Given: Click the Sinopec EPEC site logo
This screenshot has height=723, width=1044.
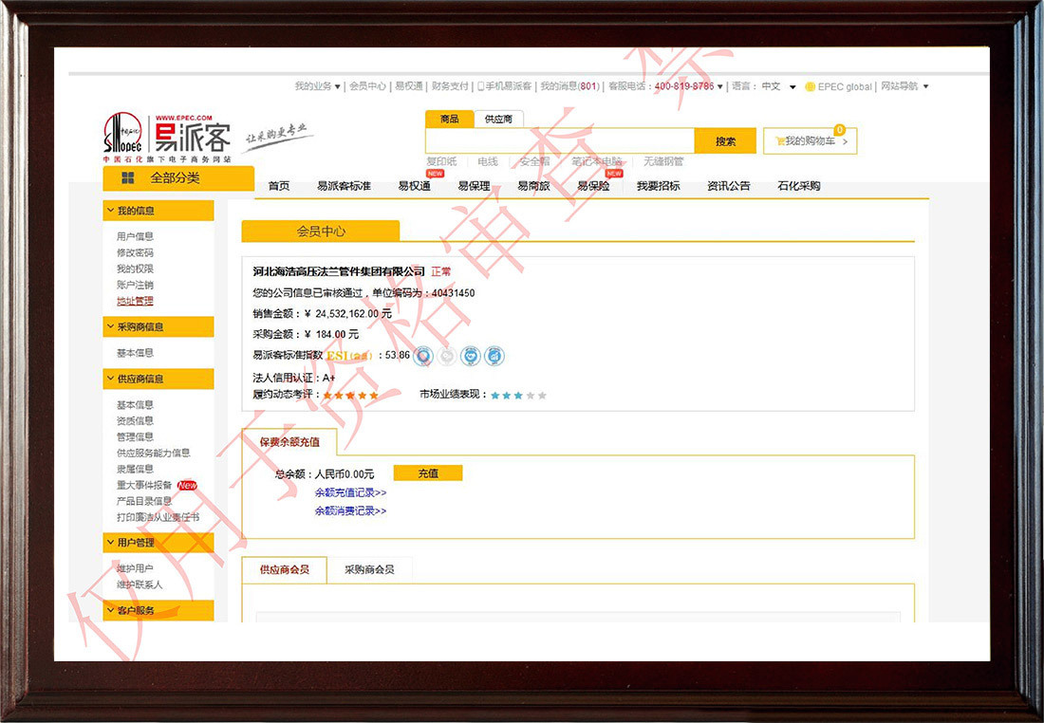Looking at the screenshot, I should tap(166, 137).
